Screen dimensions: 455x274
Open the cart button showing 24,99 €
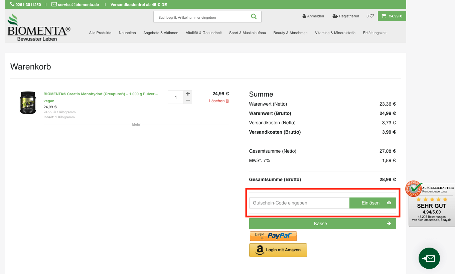click(x=392, y=16)
